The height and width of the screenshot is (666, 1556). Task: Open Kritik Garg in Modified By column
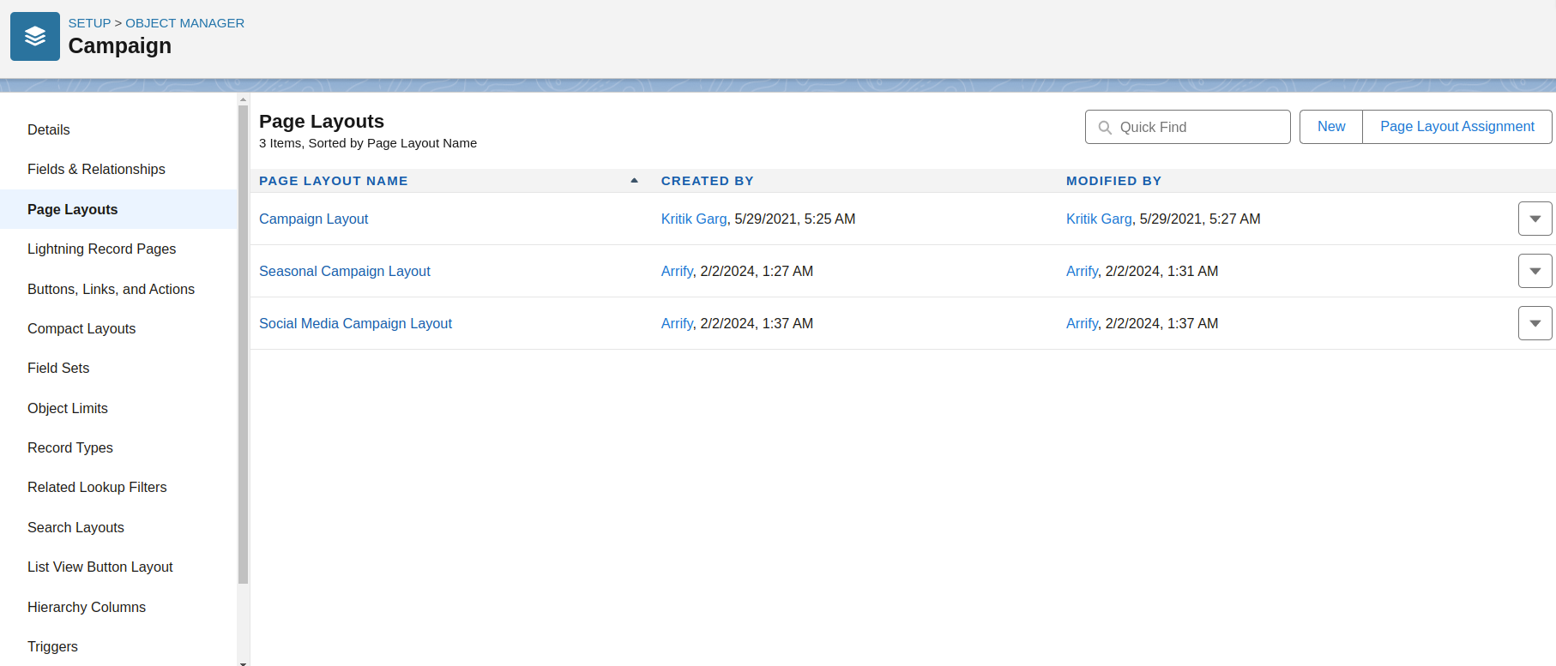coord(1099,219)
